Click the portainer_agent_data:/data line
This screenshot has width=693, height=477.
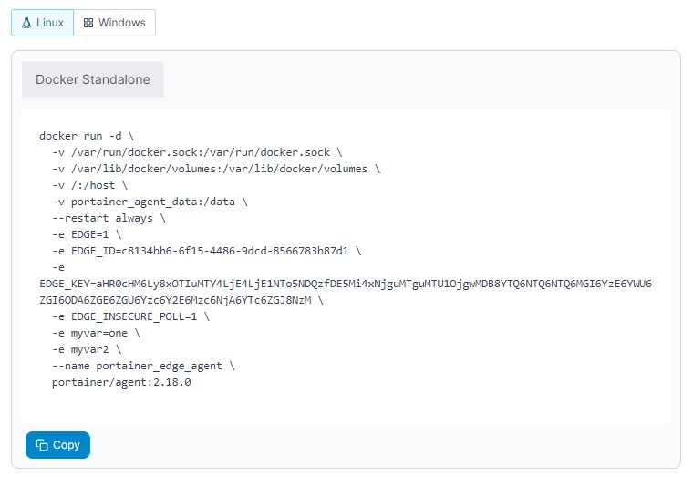[x=150, y=201]
